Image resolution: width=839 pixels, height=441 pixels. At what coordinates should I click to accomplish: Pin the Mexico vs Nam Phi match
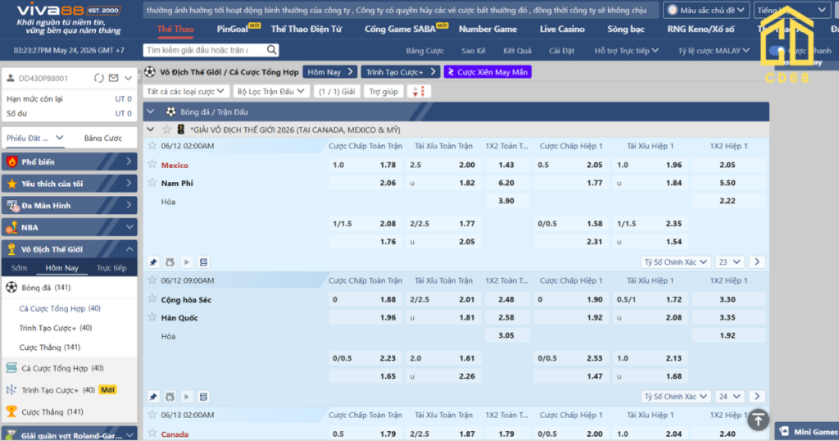[x=153, y=262]
